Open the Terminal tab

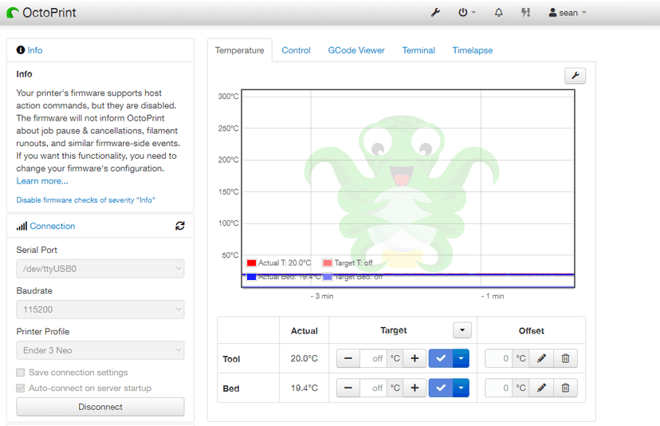(418, 50)
